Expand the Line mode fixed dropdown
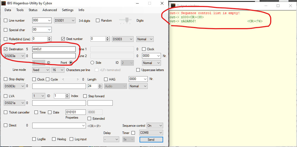Image resolution: width=297 pixels, height=147 pixels. click(x=41, y=70)
